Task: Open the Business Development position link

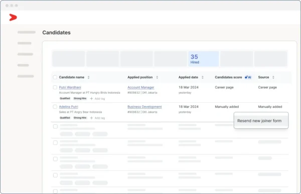Action: pos(144,107)
